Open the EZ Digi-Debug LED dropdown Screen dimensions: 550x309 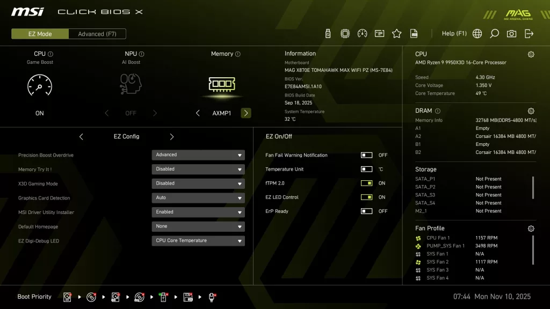[x=198, y=240]
